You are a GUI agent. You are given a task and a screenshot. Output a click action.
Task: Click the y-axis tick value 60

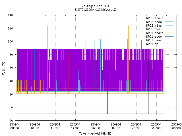click(11, 68)
